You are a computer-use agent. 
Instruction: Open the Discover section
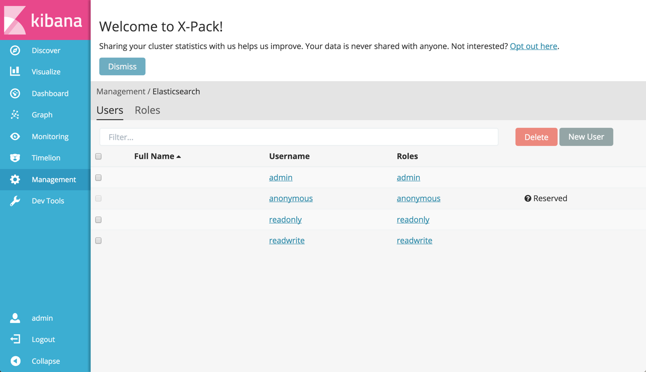(x=46, y=50)
